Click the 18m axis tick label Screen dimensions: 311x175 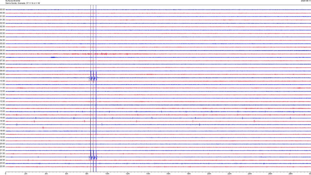[189, 174]
